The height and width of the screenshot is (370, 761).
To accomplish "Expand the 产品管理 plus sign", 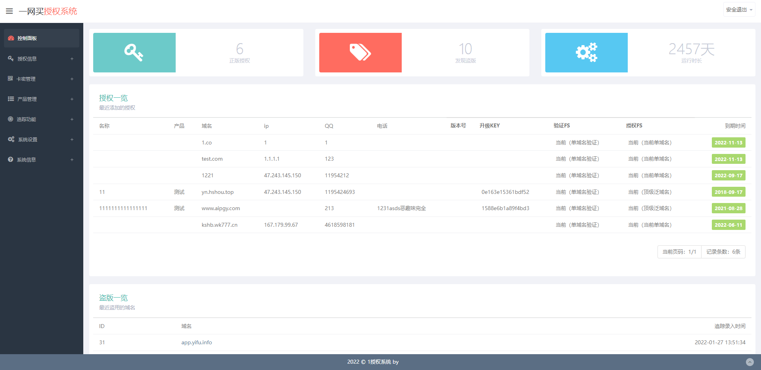I will click(x=72, y=99).
